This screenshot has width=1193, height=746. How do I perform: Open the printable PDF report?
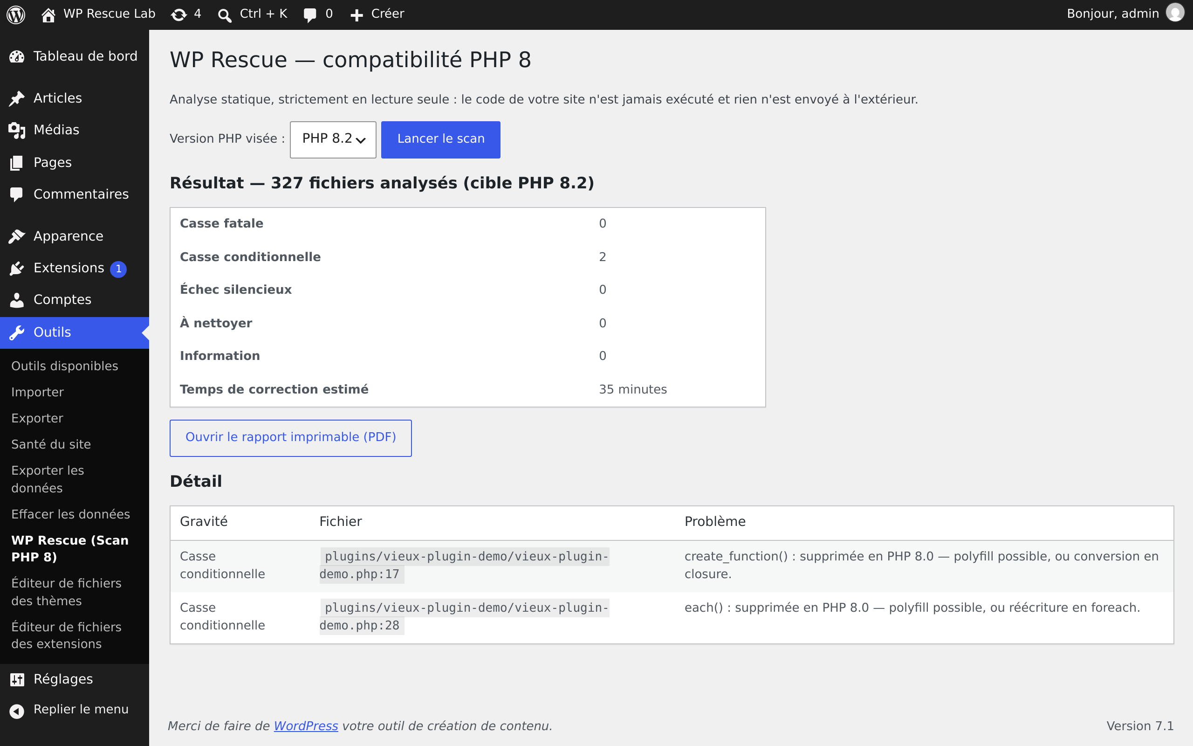[290, 438]
